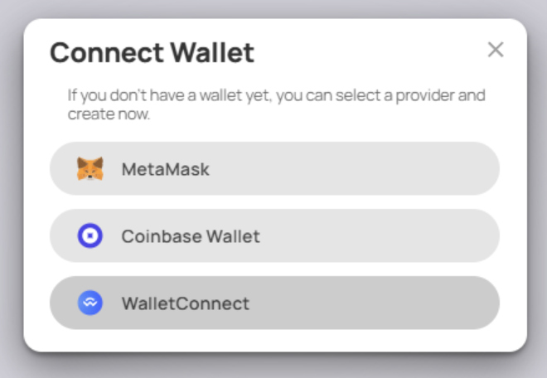Close the Connect Wallet dialog
Screen dimensions: 547x378
(x=496, y=50)
